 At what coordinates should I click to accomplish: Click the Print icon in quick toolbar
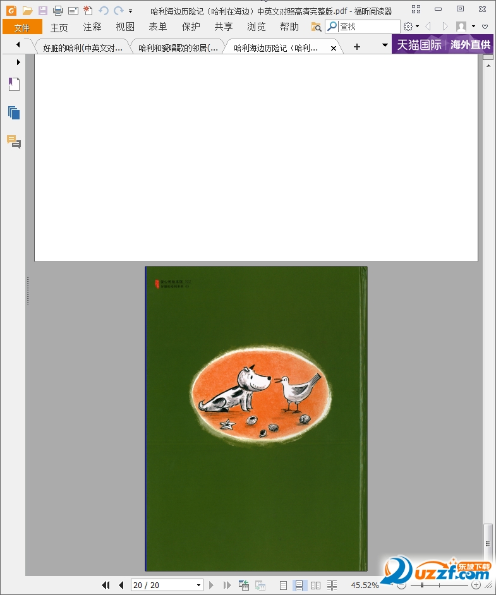click(58, 11)
